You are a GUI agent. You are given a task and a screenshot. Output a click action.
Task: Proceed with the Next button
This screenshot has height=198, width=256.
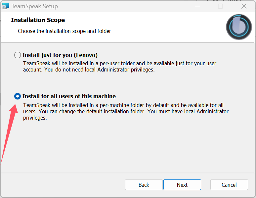tap(182, 185)
